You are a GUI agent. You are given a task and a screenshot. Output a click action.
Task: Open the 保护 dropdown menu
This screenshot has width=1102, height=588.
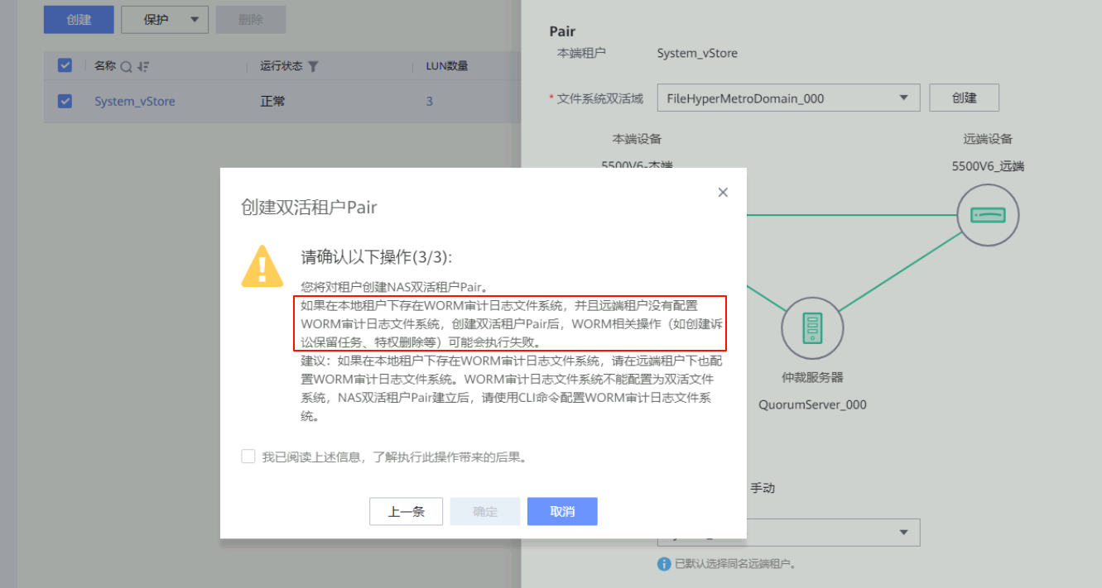tap(165, 20)
